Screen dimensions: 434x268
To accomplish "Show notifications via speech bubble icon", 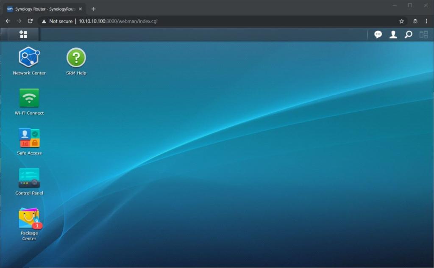I will click(x=378, y=34).
